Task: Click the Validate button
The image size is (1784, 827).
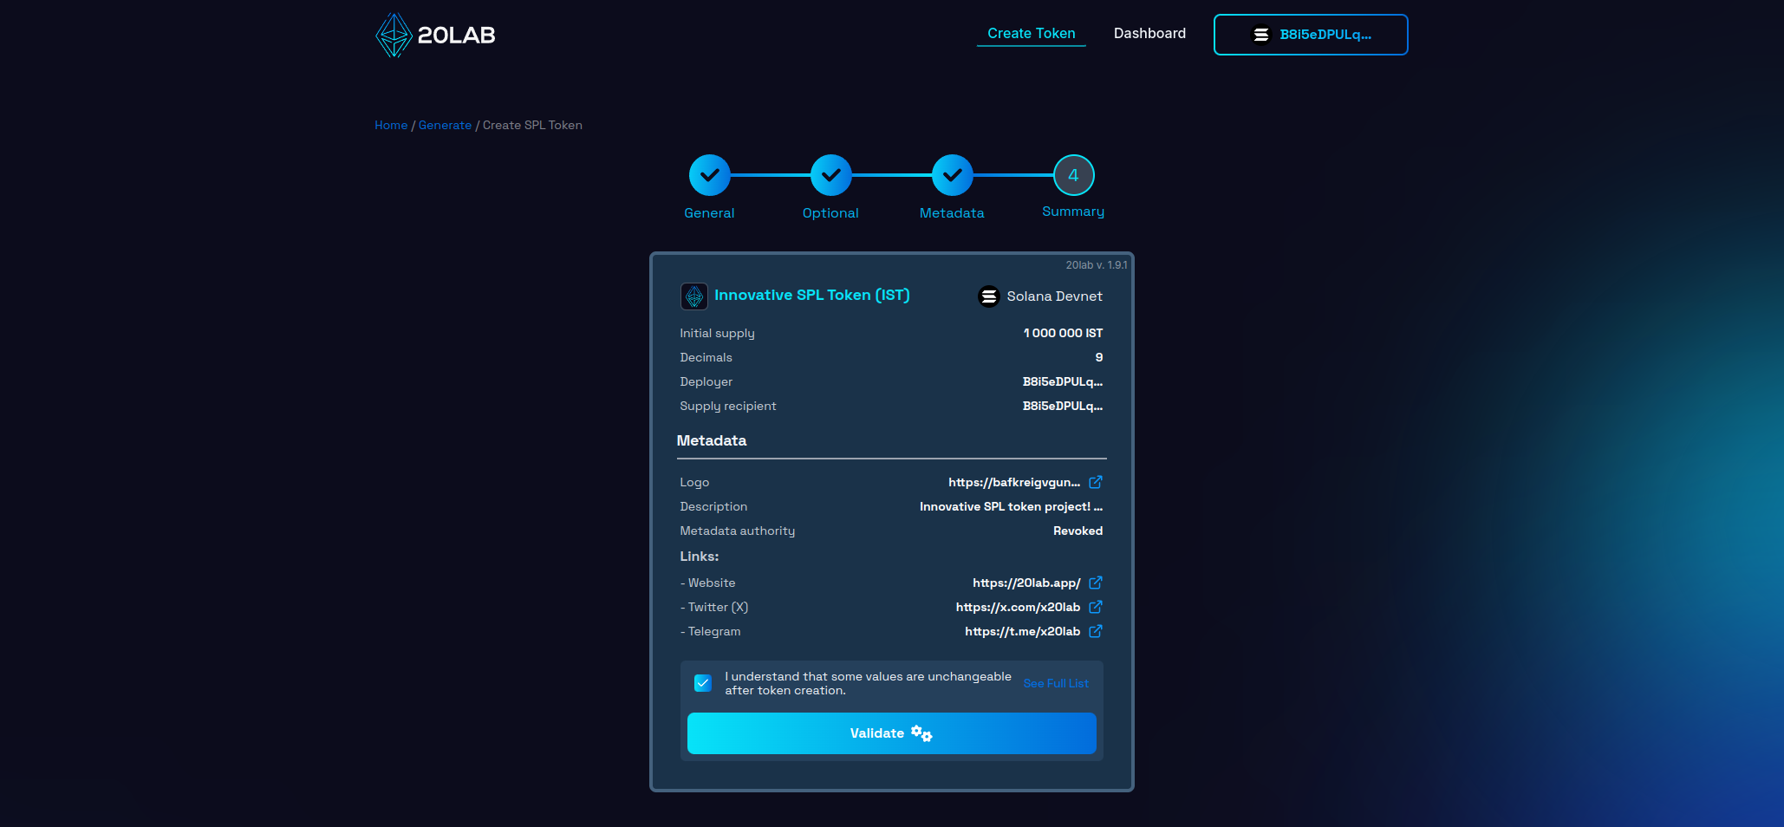Action: pyautogui.click(x=891, y=733)
